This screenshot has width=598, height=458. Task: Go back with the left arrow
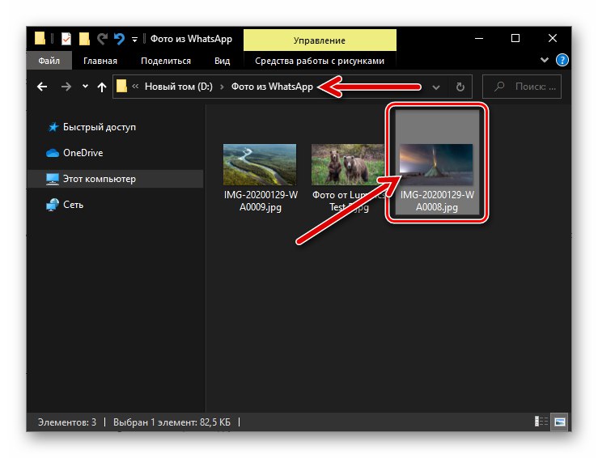coord(42,87)
